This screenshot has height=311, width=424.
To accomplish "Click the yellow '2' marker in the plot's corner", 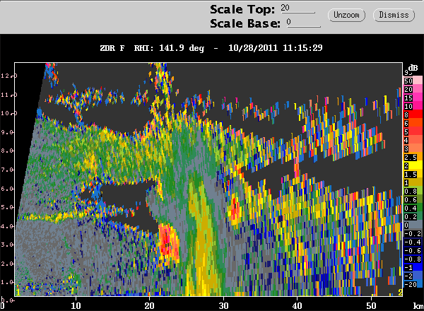I will 400,293.
